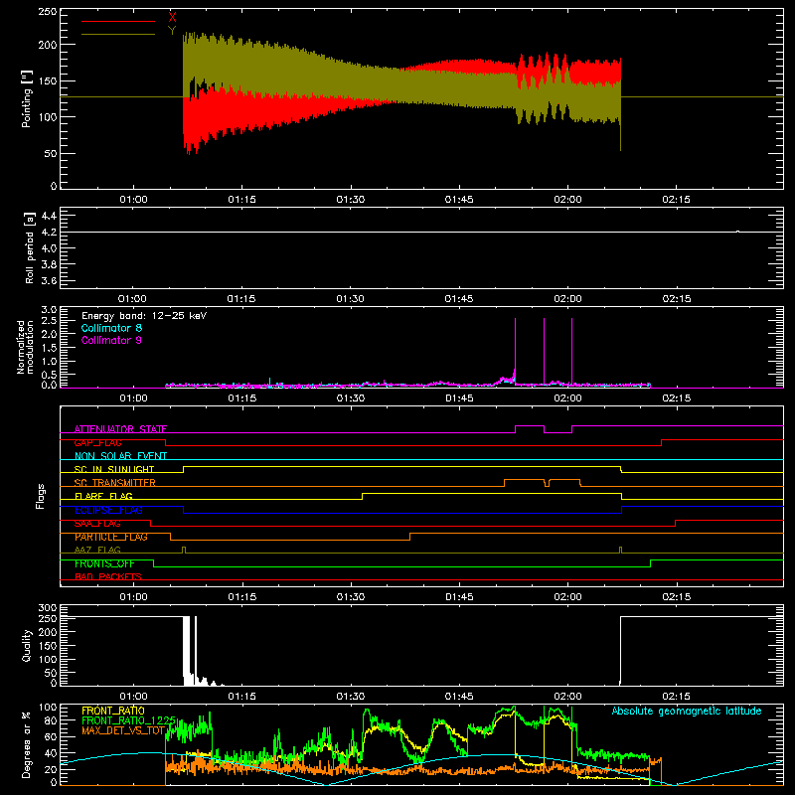The height and width of the screenshot is (795, 795).
Task: Click the 3.6 tick on Roll period axis
Action: click(x=49, y=281)
